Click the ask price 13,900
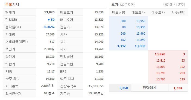Image resolution: width=191 pixels, height=100 pixels. (x=141, y=34)
